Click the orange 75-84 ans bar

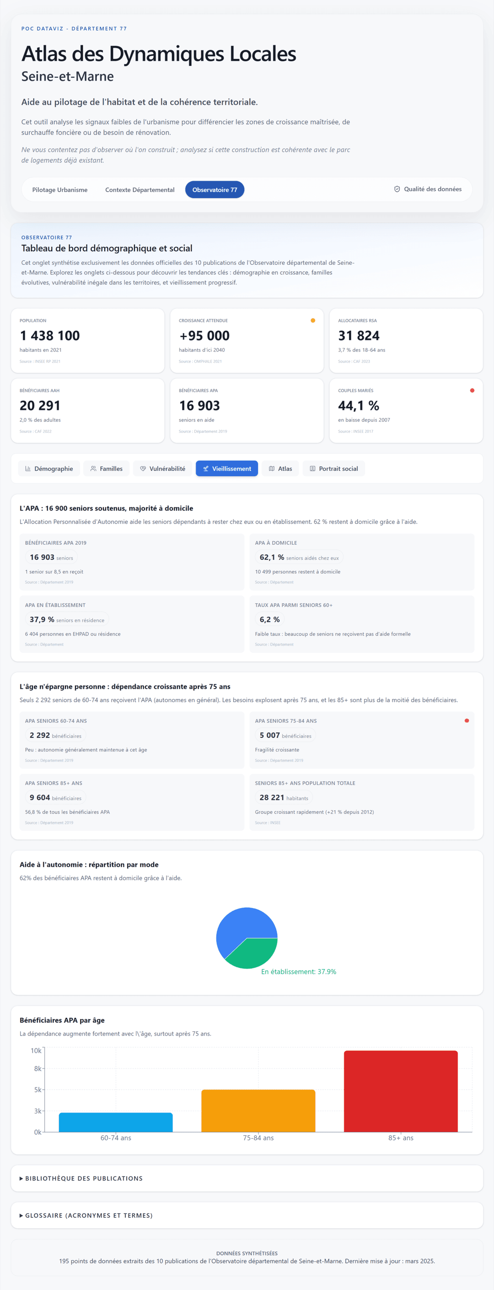(x=258, y=1111)
